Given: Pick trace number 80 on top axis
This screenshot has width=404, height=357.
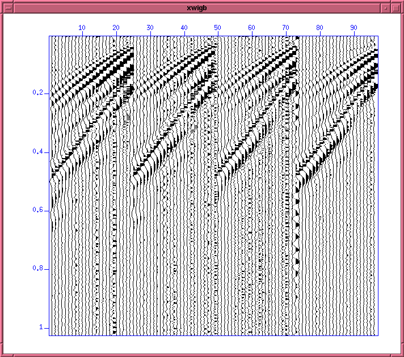Looking at the screenshot, I should [x=320, y=27].
